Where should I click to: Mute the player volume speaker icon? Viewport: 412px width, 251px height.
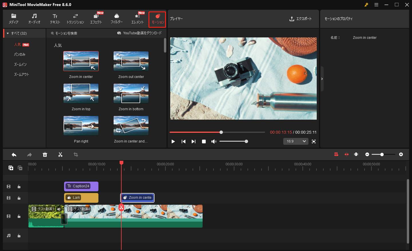click(x=214, y=141)
